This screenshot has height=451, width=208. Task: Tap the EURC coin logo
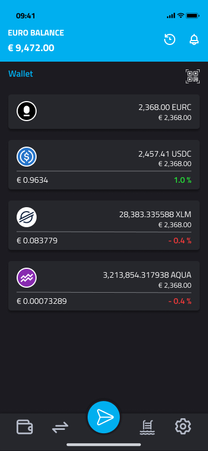pos(27,111)
